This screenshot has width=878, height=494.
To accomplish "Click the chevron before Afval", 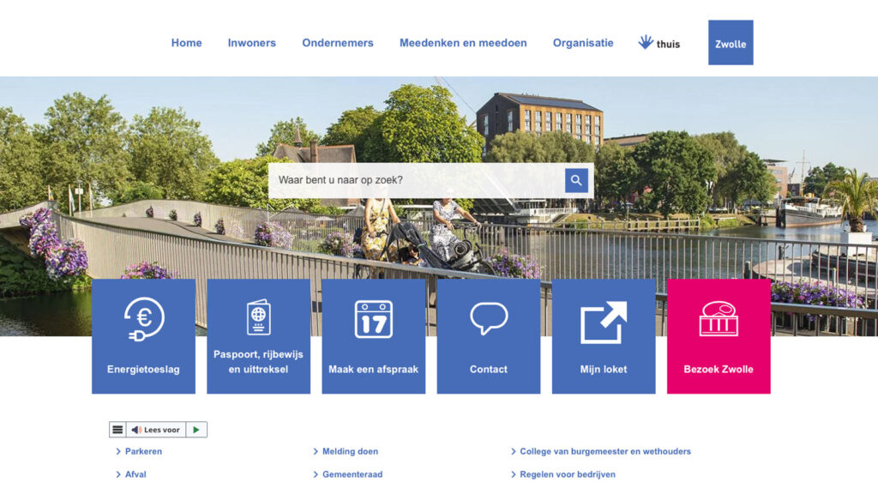I will tap(118, 474).
